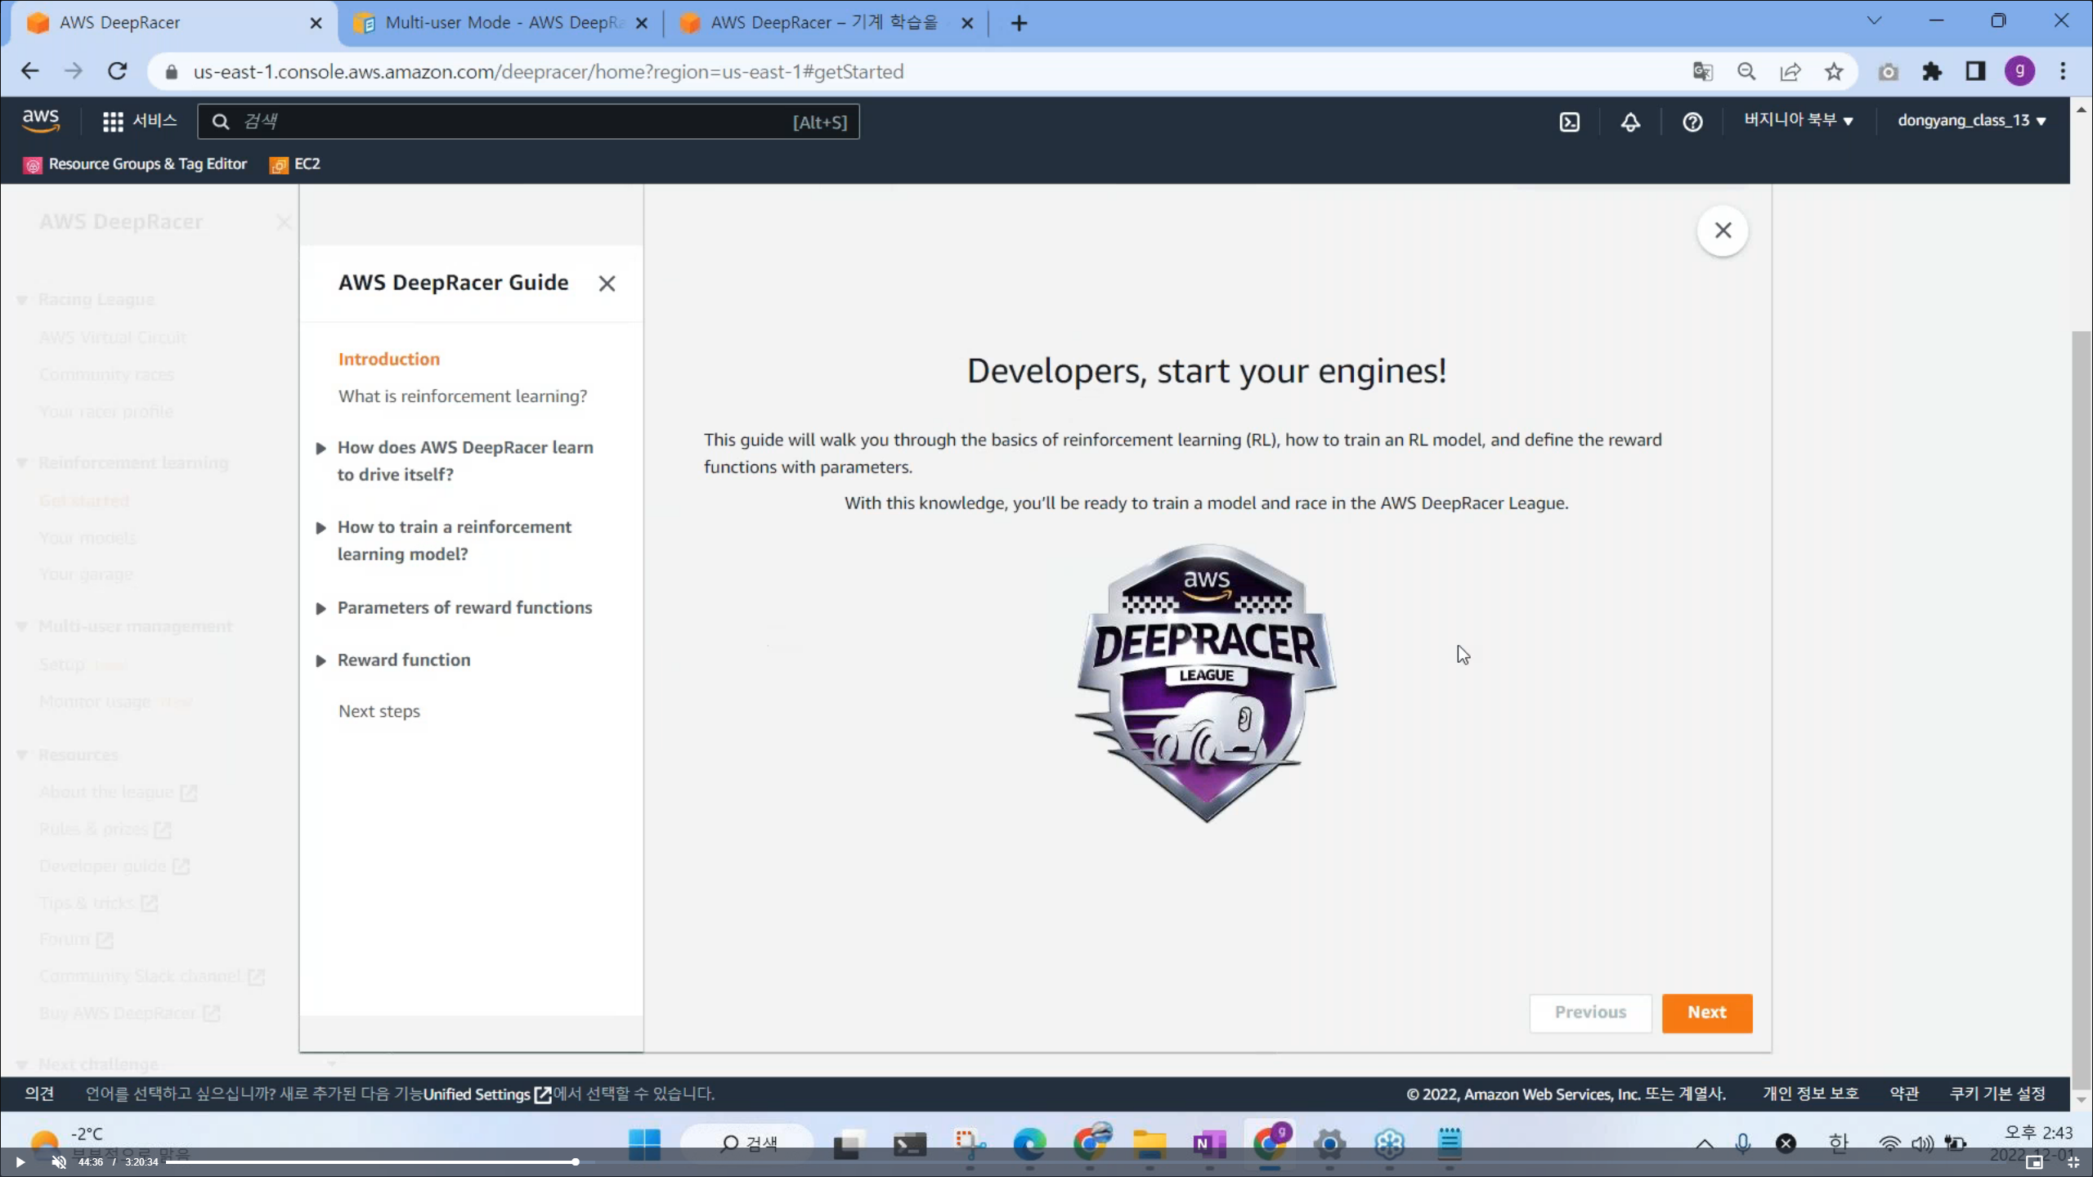Image resolution: width=2093 pixels, height=1177 pixels.
Task: Select 'What is reinforcement learning?' guide item
Action: click(x=462, y=396)
